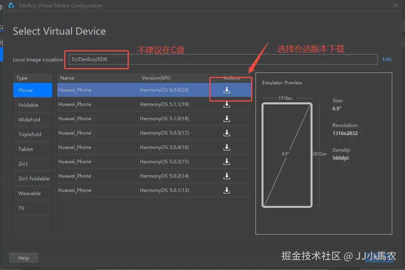Download the HarmonyOS 5.0.3(15) image

[227, 162]
